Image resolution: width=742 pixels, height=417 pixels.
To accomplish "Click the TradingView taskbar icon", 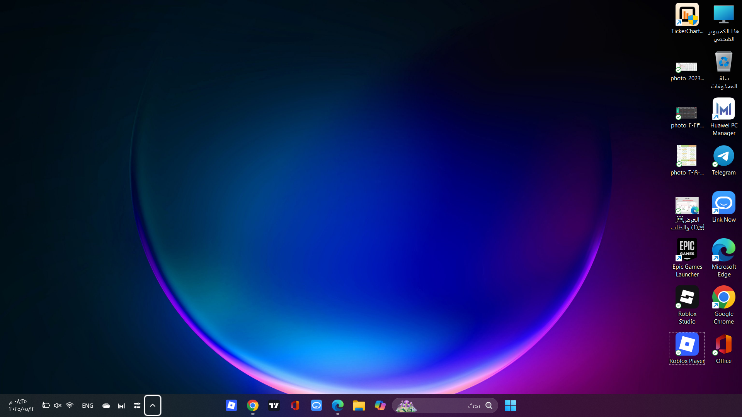I will tap(274, 405).
